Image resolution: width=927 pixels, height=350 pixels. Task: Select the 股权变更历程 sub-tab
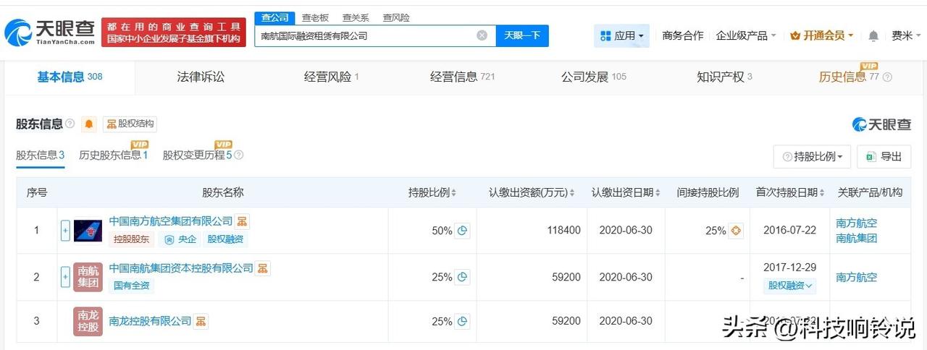(197, 155)
